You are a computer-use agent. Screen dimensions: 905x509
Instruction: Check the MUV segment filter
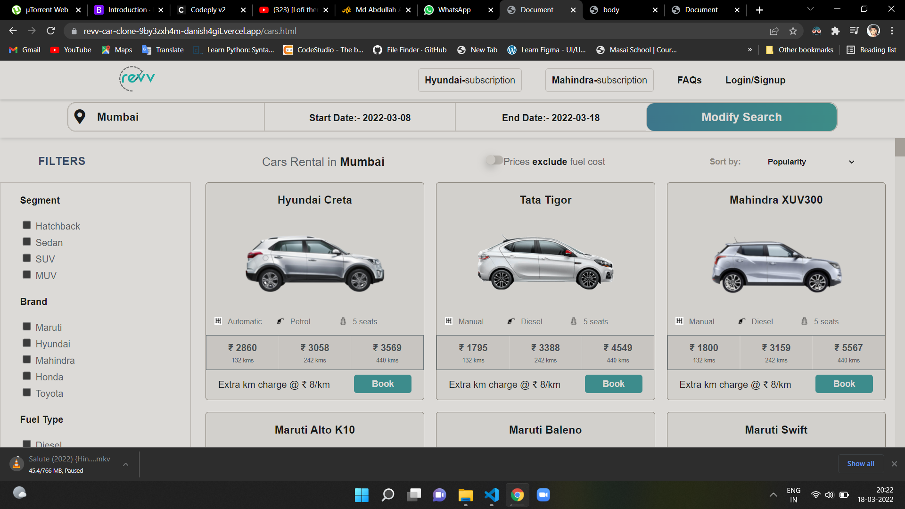tap(27, 275)
